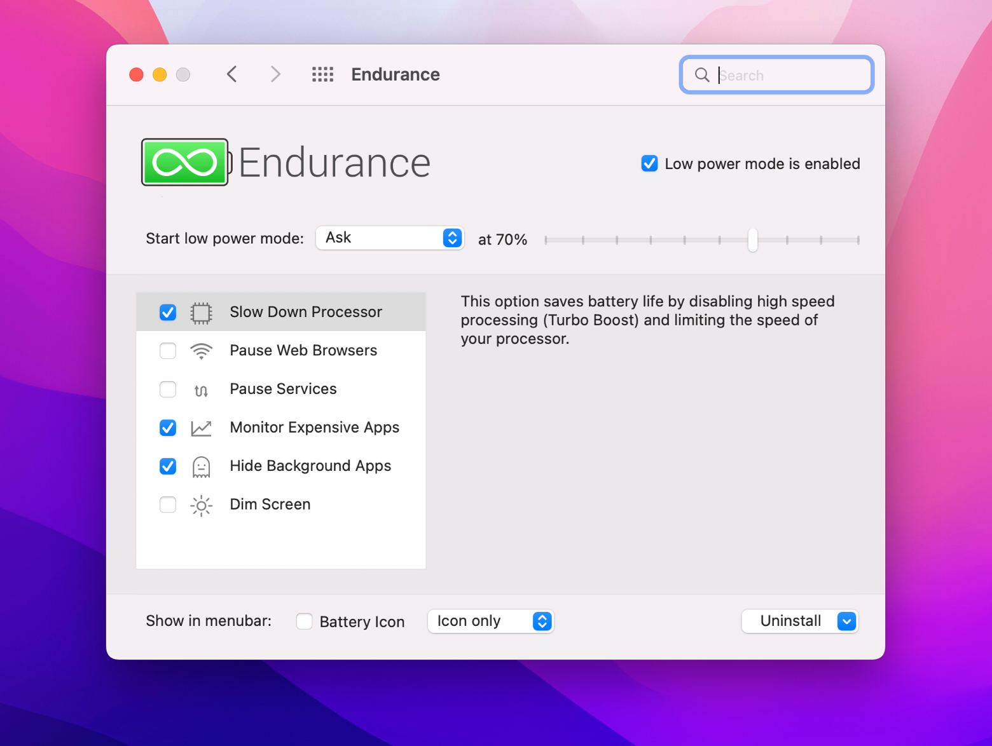Image resolution: width=992 pixels, height=746 pixels.
Task: Click inside the Search field
Action: click(776, 74)
